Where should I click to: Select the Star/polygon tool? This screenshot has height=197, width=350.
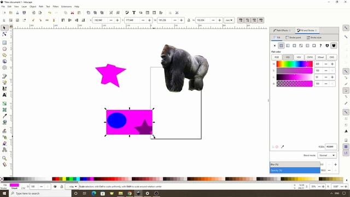tap(4, 55)
